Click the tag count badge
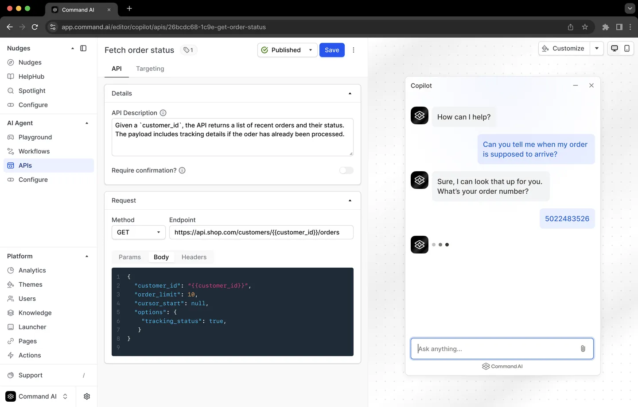Screen dimensions: 638x407 (188, 50)
